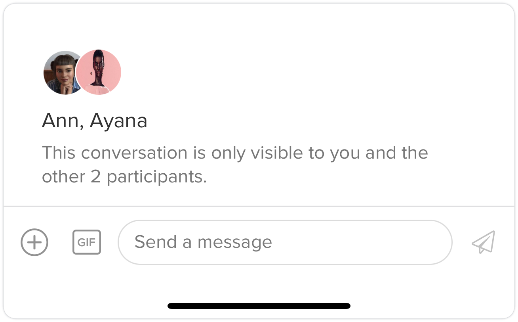Viewport: 518px width, 322px height.
Task: Hit the GIF button left of message field
Action: point(87,242)
